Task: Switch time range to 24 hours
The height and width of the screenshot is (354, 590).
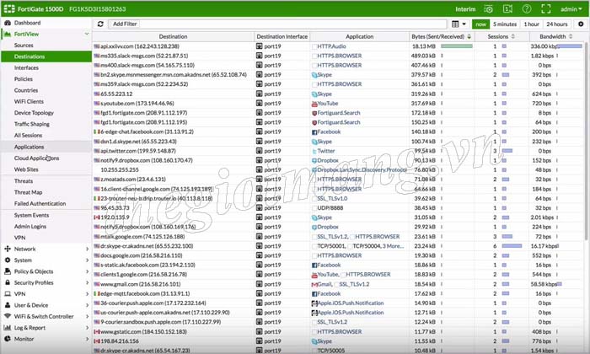Action: [x=557, y=24]
